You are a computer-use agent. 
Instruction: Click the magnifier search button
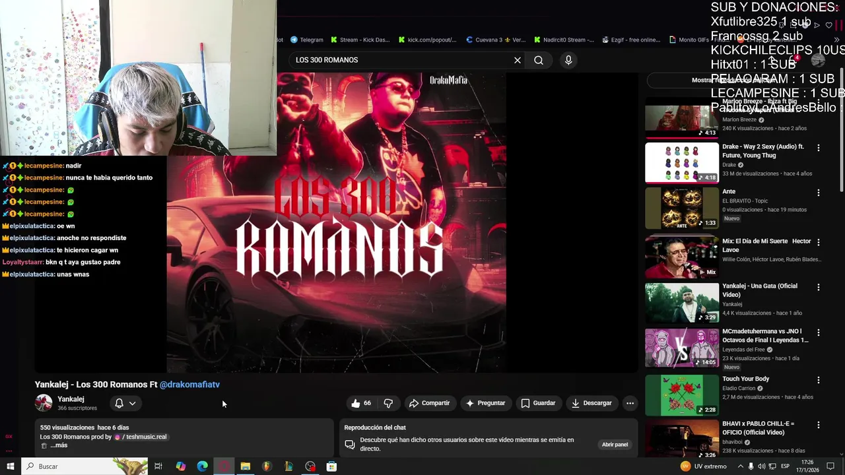[539, 60]
